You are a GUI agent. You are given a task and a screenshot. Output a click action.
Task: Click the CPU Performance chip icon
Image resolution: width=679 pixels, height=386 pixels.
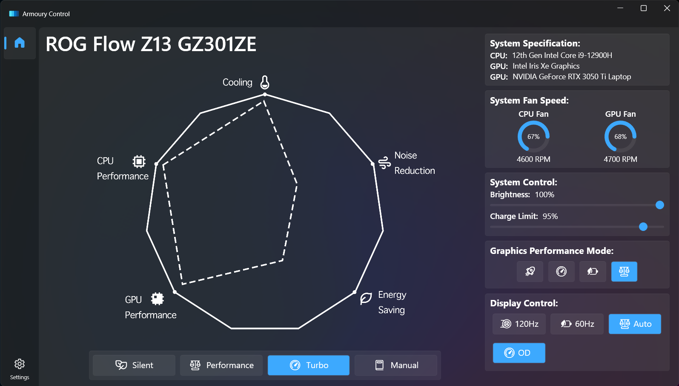tap(139, 161)
